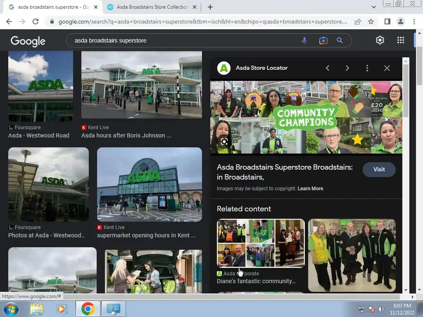The image size is (423, 317).
Task: Open the taskbar clock and date
Action: pyautogui.click(x=402, y=309)
